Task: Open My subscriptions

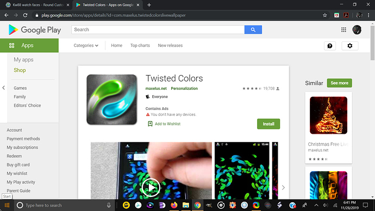Action: pyautogui.click(x=22, y=147)
